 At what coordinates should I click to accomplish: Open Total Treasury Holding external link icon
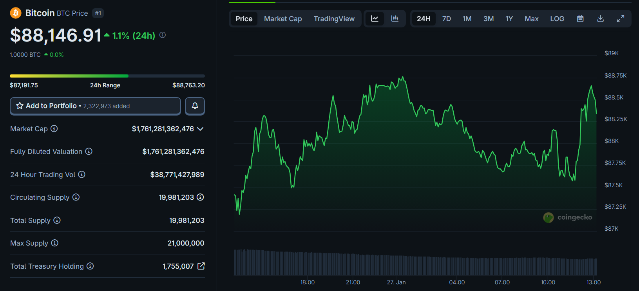[201, 266]
